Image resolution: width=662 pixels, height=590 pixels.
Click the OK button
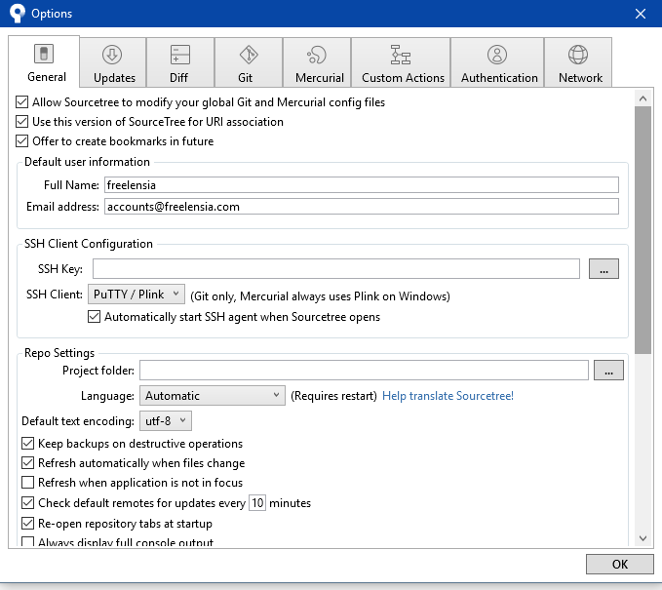pos(619,565)
